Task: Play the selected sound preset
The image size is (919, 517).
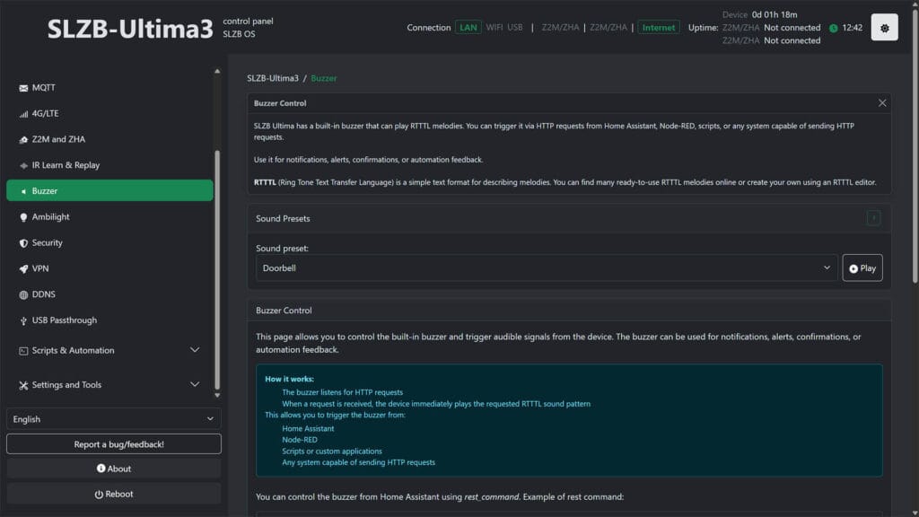Action: click(x=862, y=267)
